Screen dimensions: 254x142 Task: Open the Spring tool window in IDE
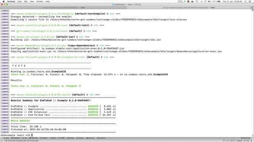click(x=71, y=138)
